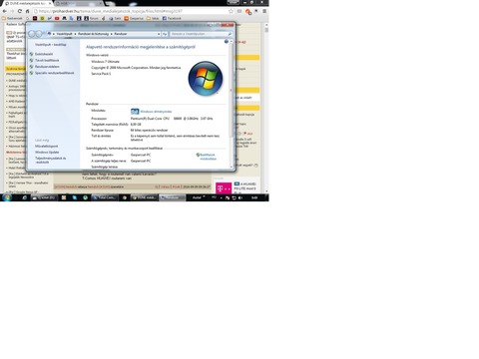Image resolution: width=479 pixels, height=359 pixels.
Task: Switch to the second Chrome tab
Action: [78, 3]
